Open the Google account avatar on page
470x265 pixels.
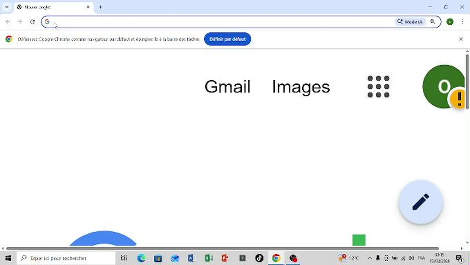(443, 86)
